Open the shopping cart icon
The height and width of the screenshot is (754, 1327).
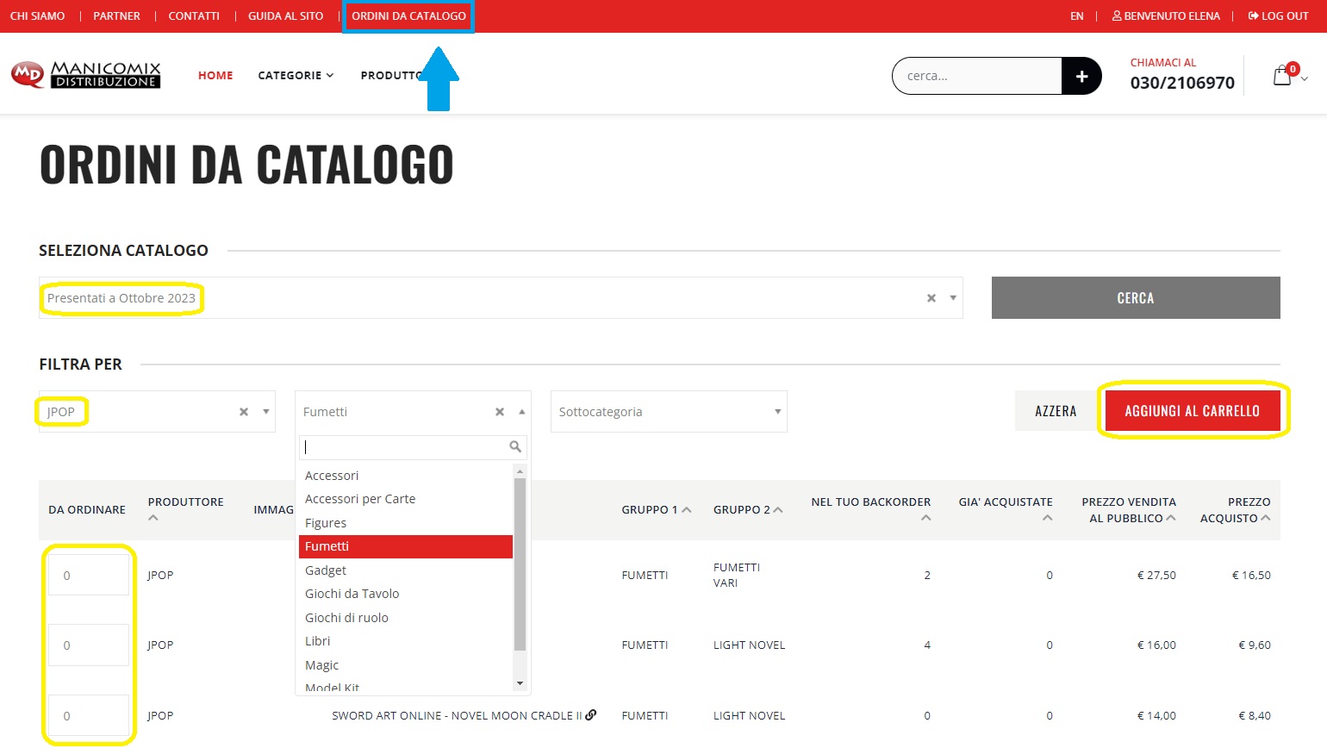click(1282, 76)
